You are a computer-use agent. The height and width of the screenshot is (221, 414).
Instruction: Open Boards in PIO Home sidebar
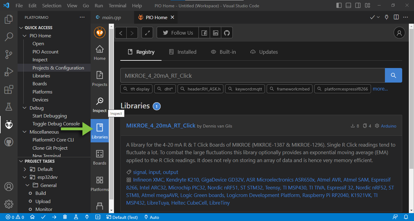coord(99,157)
